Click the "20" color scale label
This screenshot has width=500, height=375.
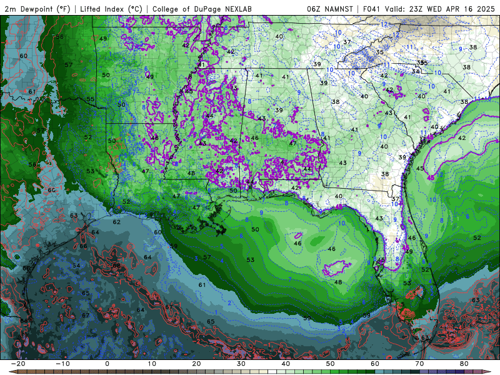pos(196,364)
